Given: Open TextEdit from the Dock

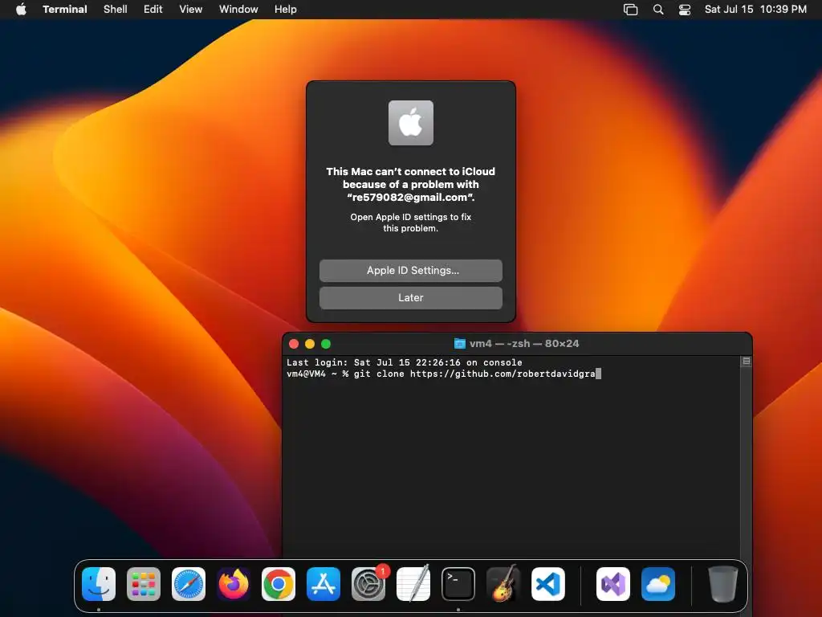Looking at the screenshot, I should tap(413, 584).
